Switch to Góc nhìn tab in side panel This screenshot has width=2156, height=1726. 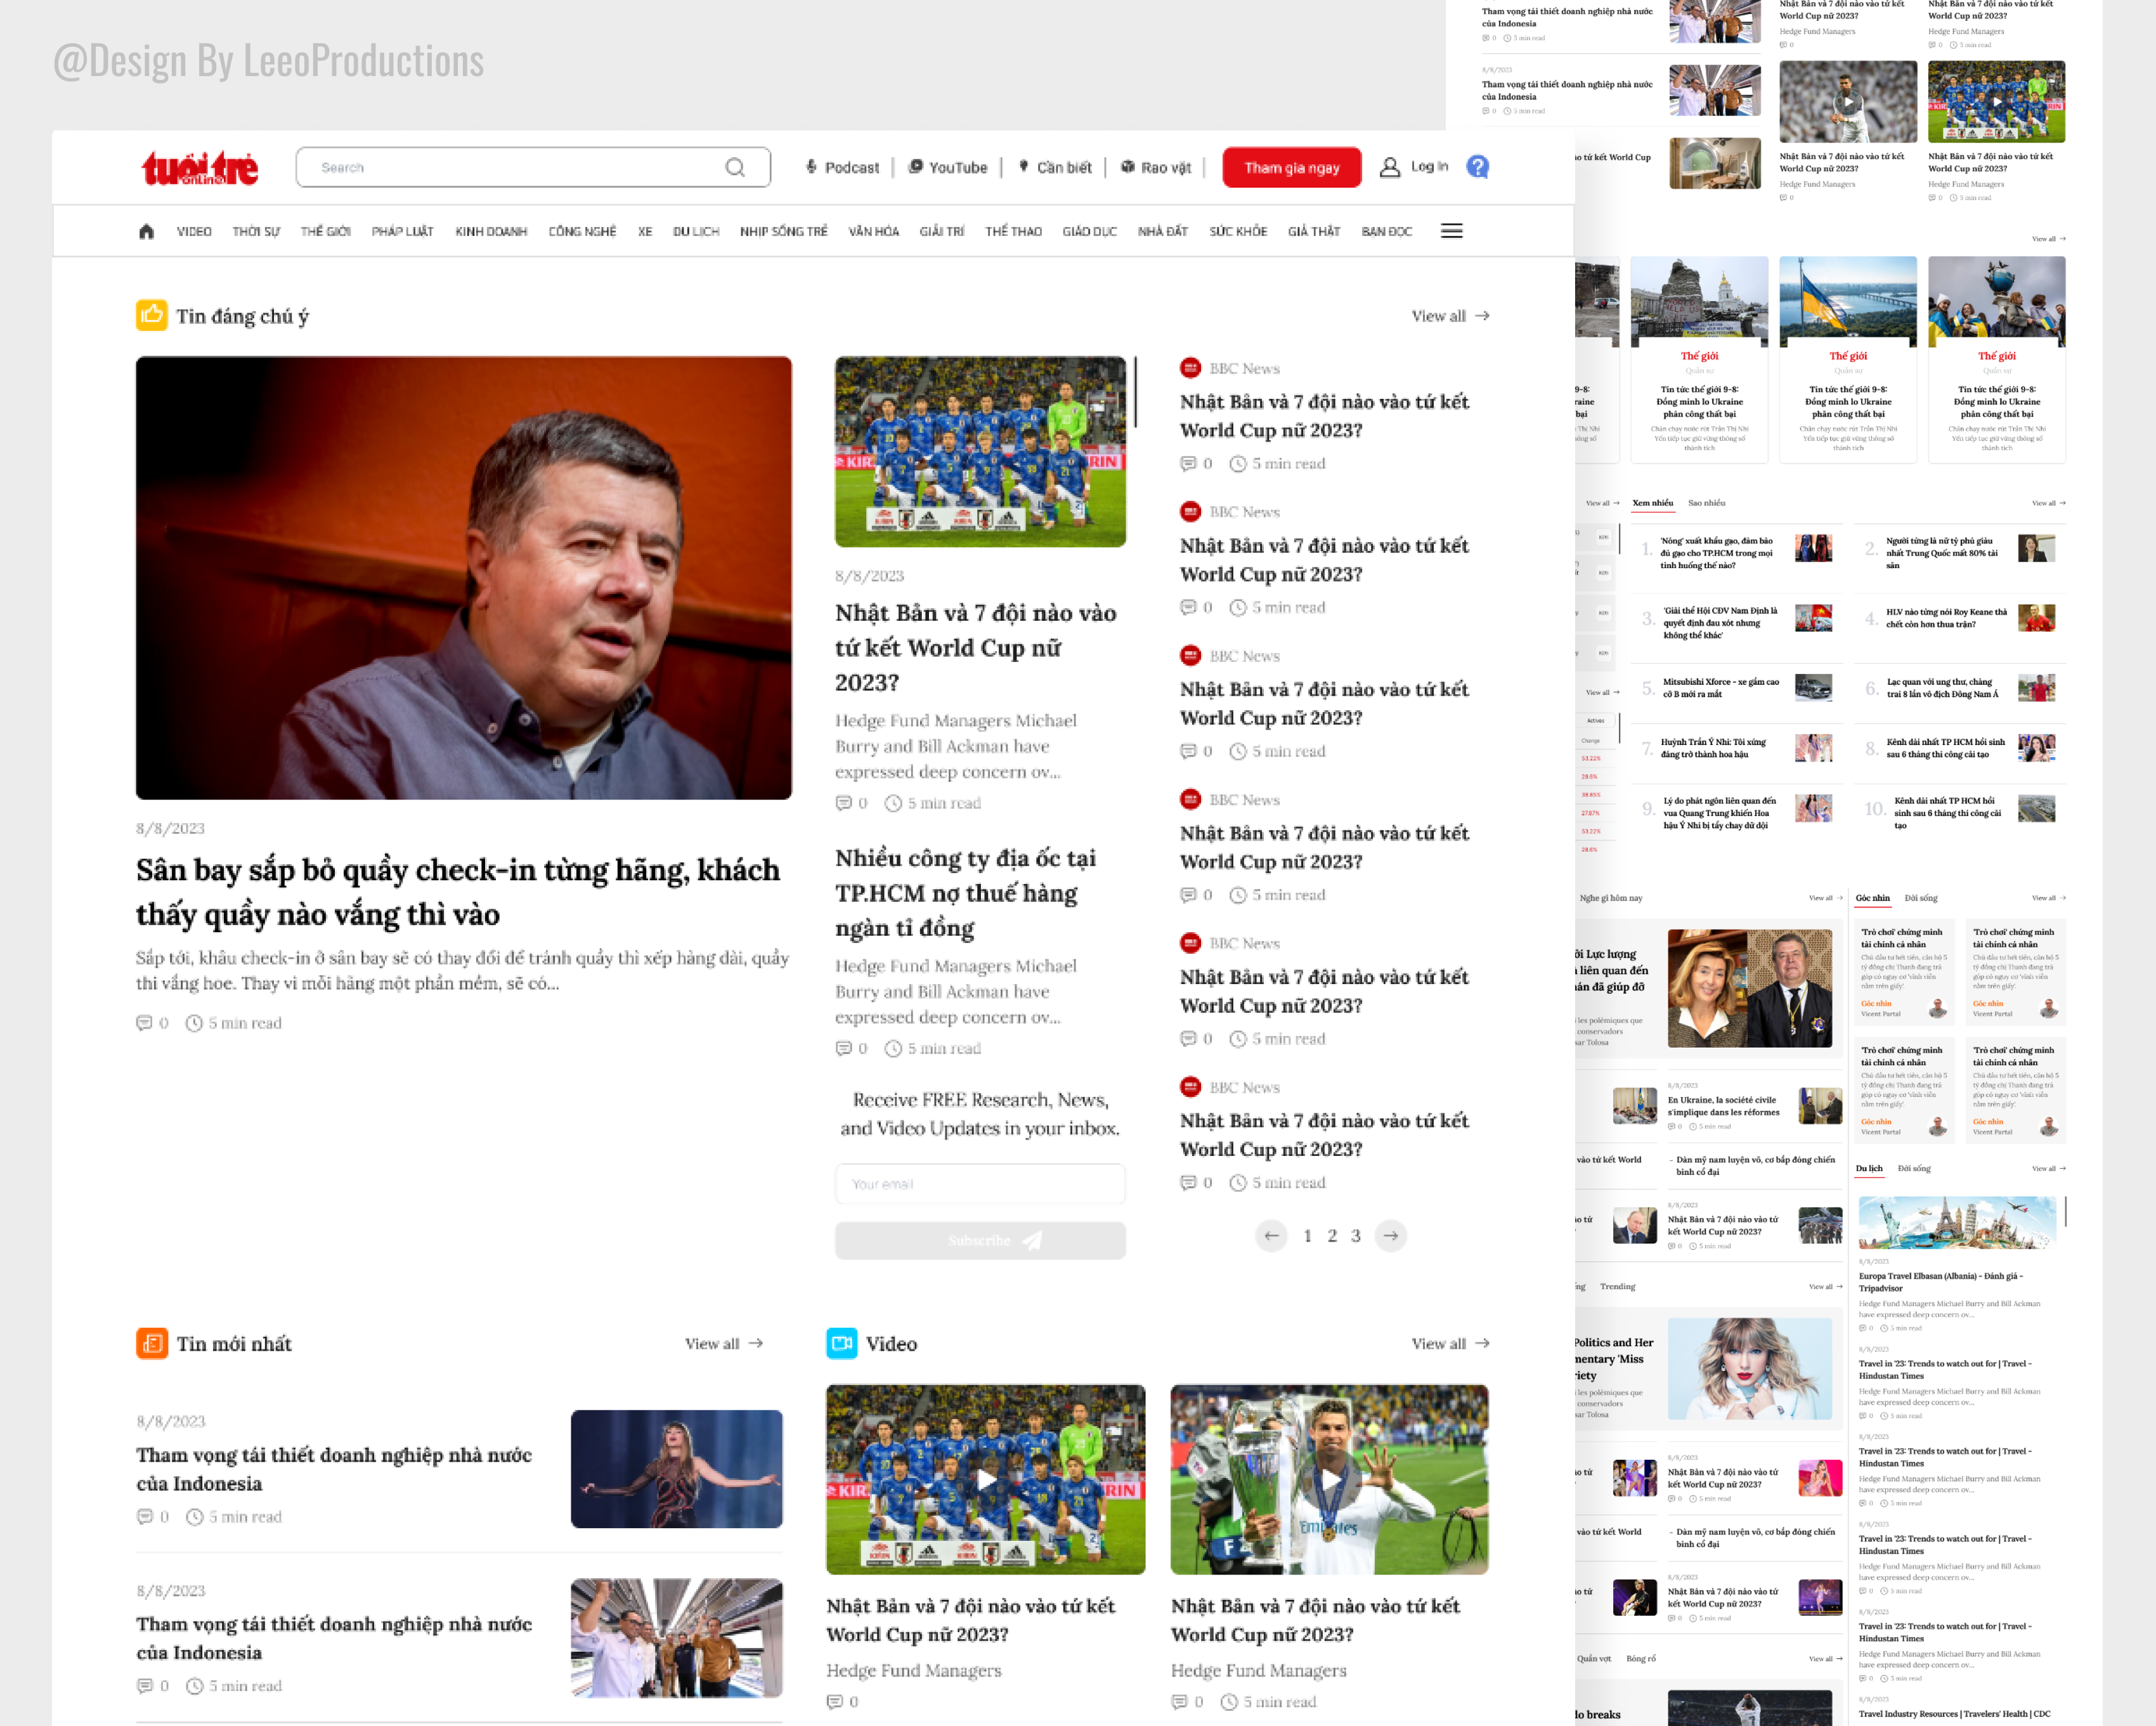pos(1873,898)
